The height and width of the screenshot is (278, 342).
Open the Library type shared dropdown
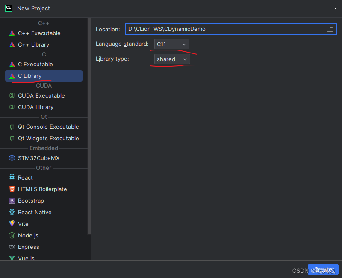172,59
